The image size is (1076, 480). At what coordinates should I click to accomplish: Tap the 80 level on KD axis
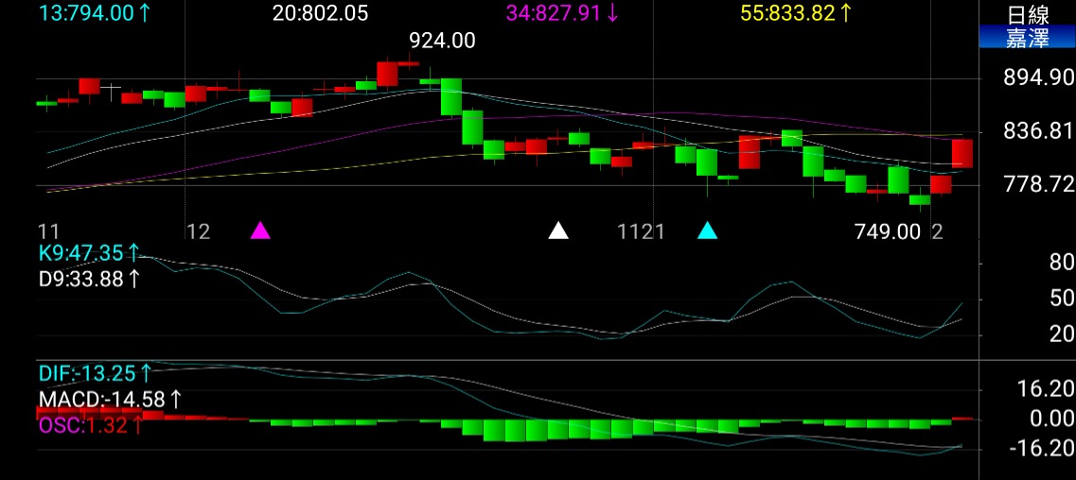[1062, 263]
